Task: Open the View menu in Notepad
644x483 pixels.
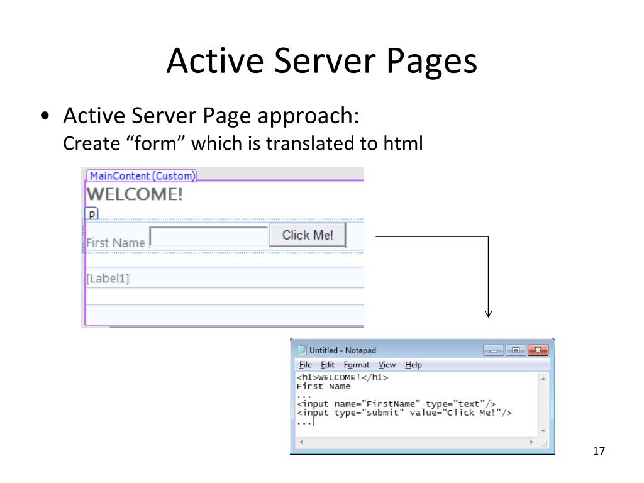Action: (x=387, y=365)
